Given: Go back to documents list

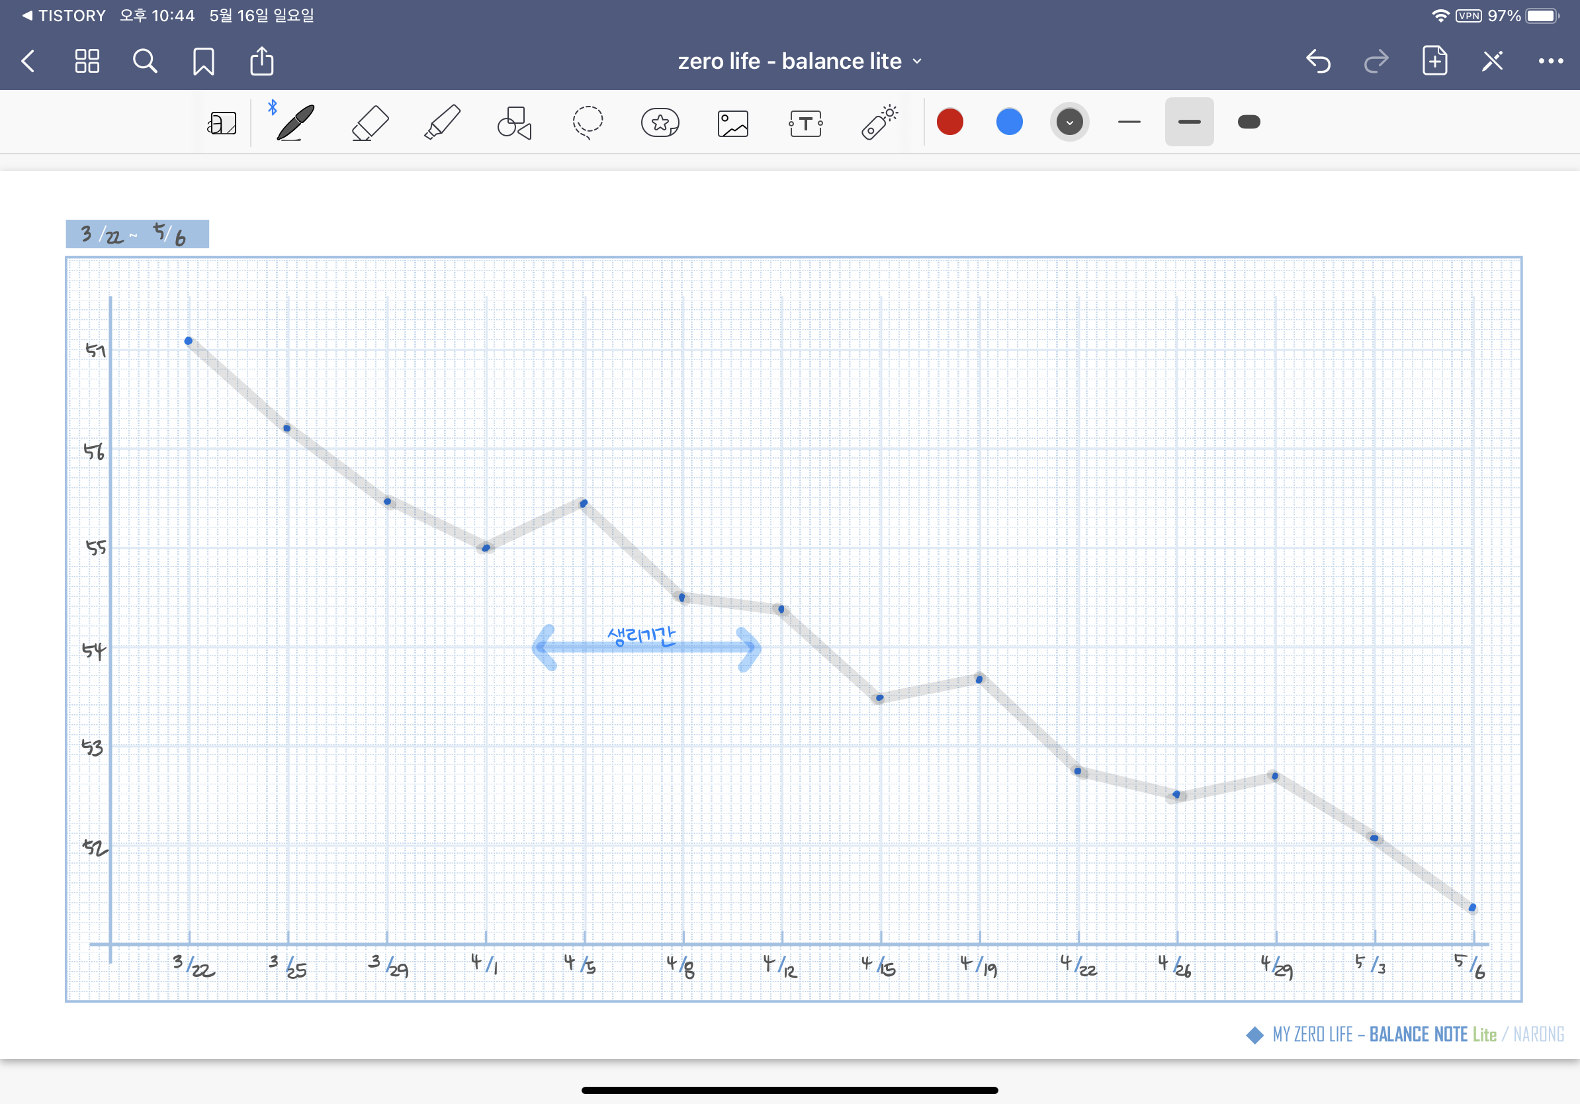Looking at the screenshot, I should click(28, 62).
